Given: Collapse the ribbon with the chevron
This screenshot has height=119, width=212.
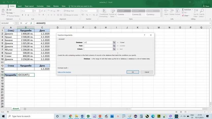Looking at the screenshot, I should [x=210, y=19].
